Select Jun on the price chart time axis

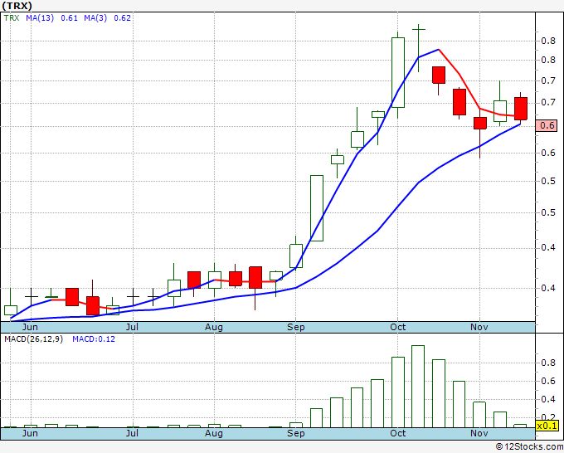click(x=30, y=327)
